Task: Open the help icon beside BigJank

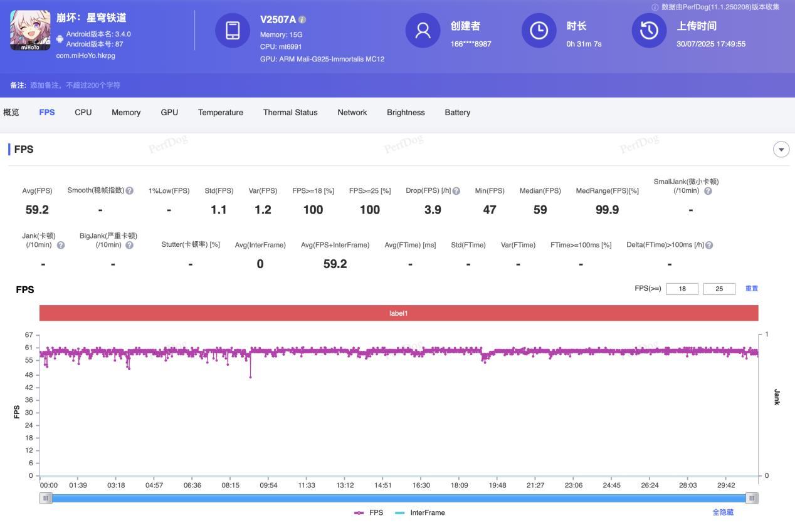Action: pyautogui.click(x=129, y=245)
